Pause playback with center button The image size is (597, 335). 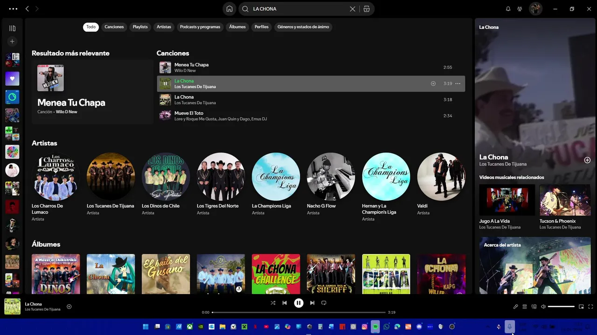tap(298, 303)
